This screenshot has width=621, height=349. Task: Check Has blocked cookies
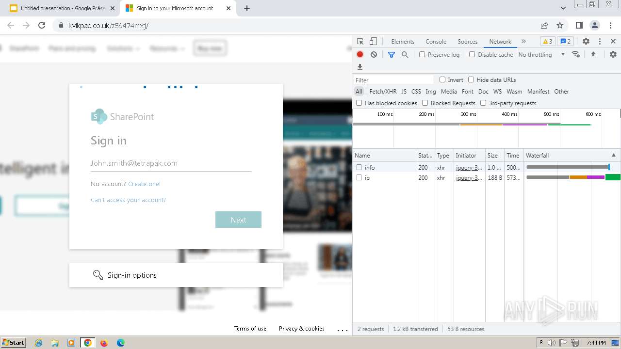click(359, 103)
